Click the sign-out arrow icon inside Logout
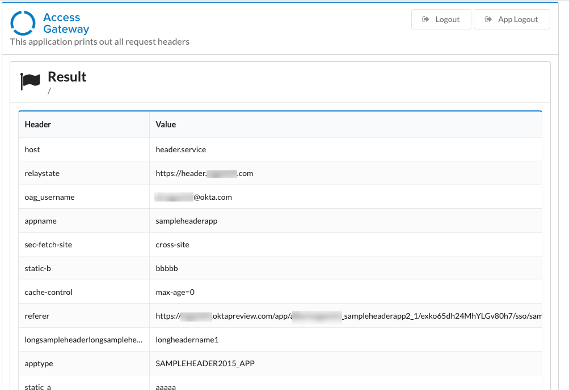 [x=425, y=19]
